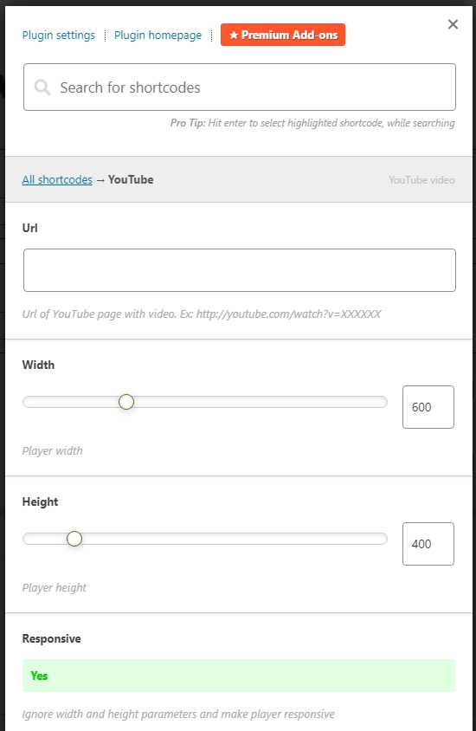Close the shortcode dialog with the X
476x731 pixels.
(453, 24)
